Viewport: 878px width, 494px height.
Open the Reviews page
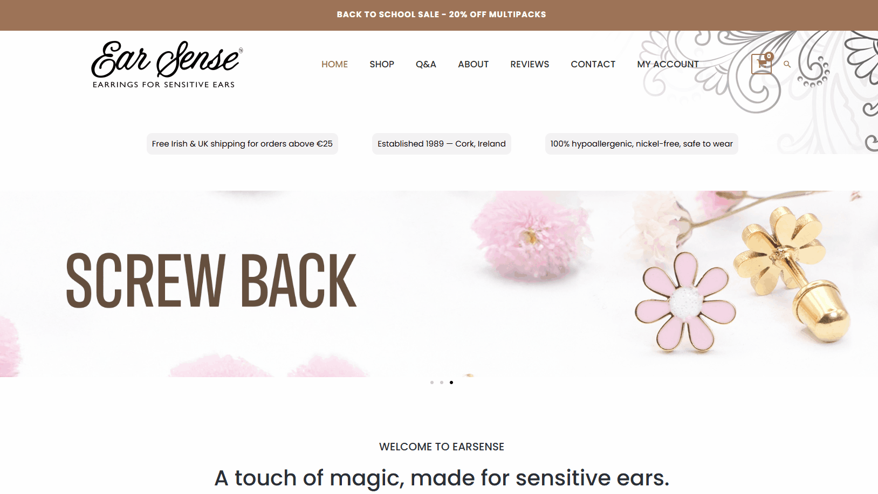tap(530, 64)
